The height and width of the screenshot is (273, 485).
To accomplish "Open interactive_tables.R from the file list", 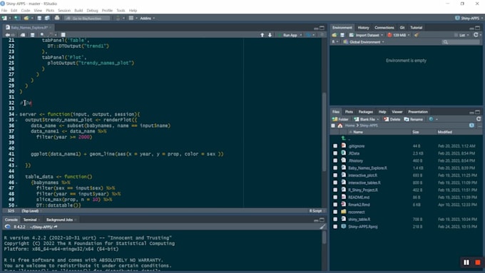I will [x=364, y=182].
